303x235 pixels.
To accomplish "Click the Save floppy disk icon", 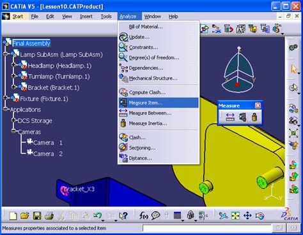I will (37, 216).
